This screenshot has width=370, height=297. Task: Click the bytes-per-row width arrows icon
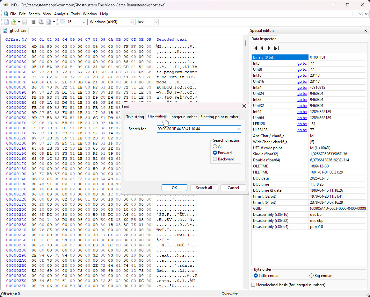(62, 22)
